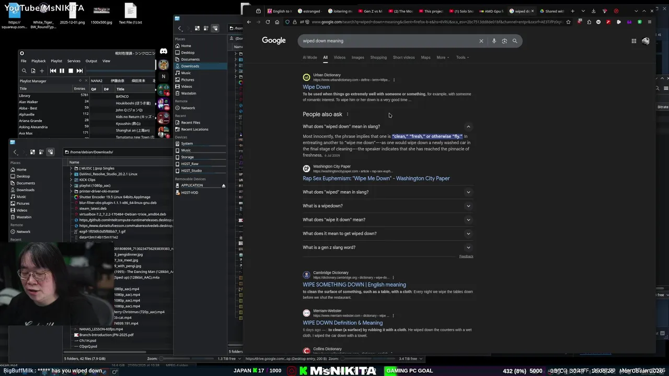Switch to details view in Downloads file manager
The image size is (669, 376).
50,152
